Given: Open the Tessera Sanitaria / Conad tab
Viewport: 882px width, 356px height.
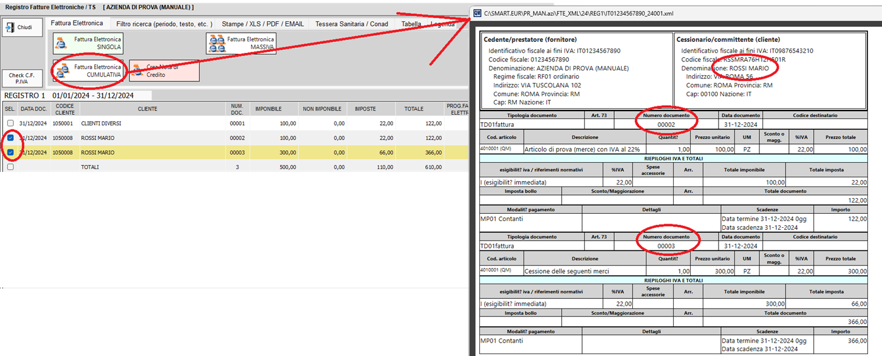Looking at the screenshot, I should 352,24.
